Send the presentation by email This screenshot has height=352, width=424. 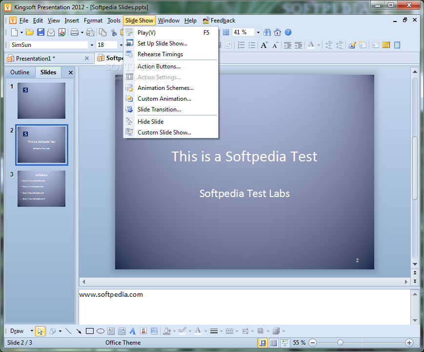click(51, 33)
